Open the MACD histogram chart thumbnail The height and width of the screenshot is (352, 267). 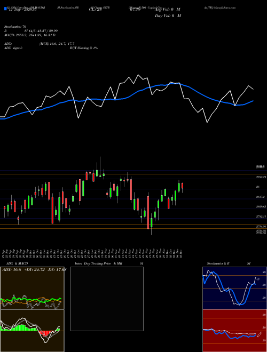tap(32, 331)
